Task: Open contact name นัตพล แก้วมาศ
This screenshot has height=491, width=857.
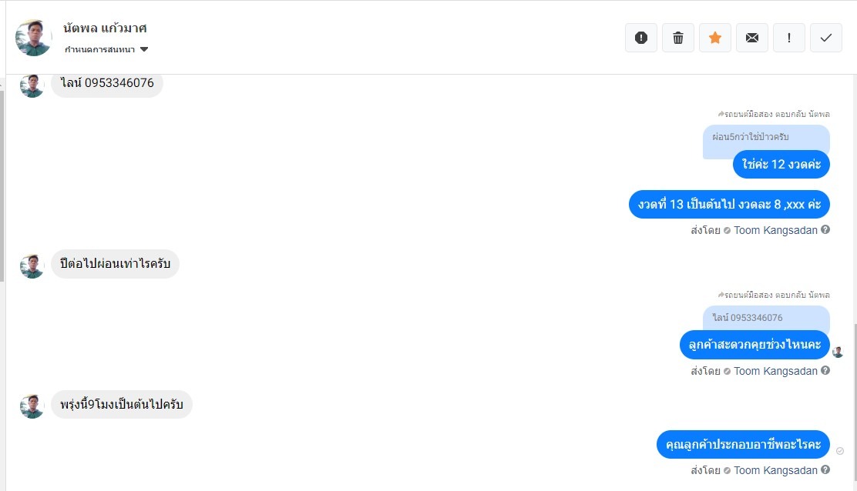Action: coord(105,28)
